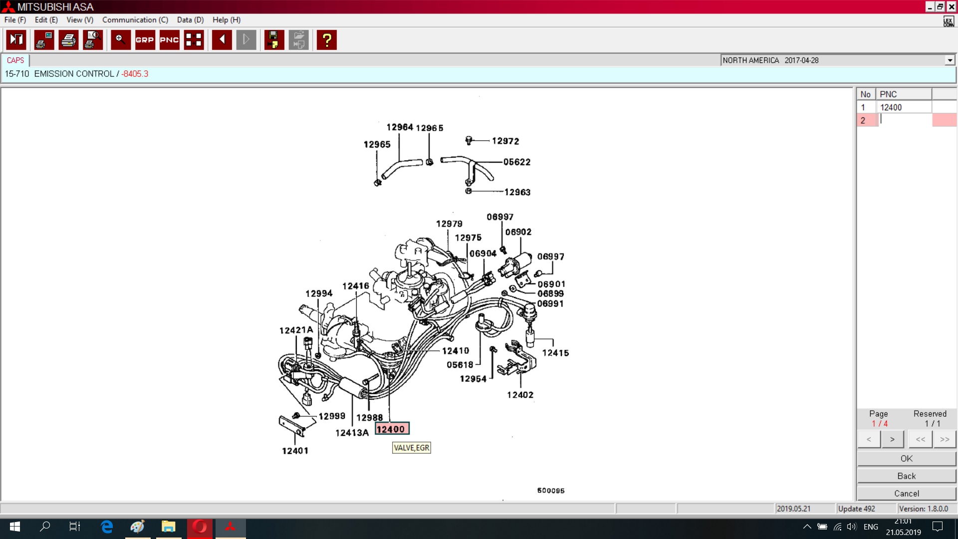The image size is (958, 539).
Task: Open print preview with magnifier icon
Action: point(93,40)
